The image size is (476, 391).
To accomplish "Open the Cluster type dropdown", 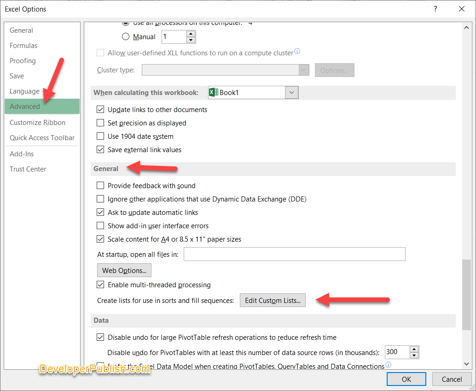I will [303, 70].
